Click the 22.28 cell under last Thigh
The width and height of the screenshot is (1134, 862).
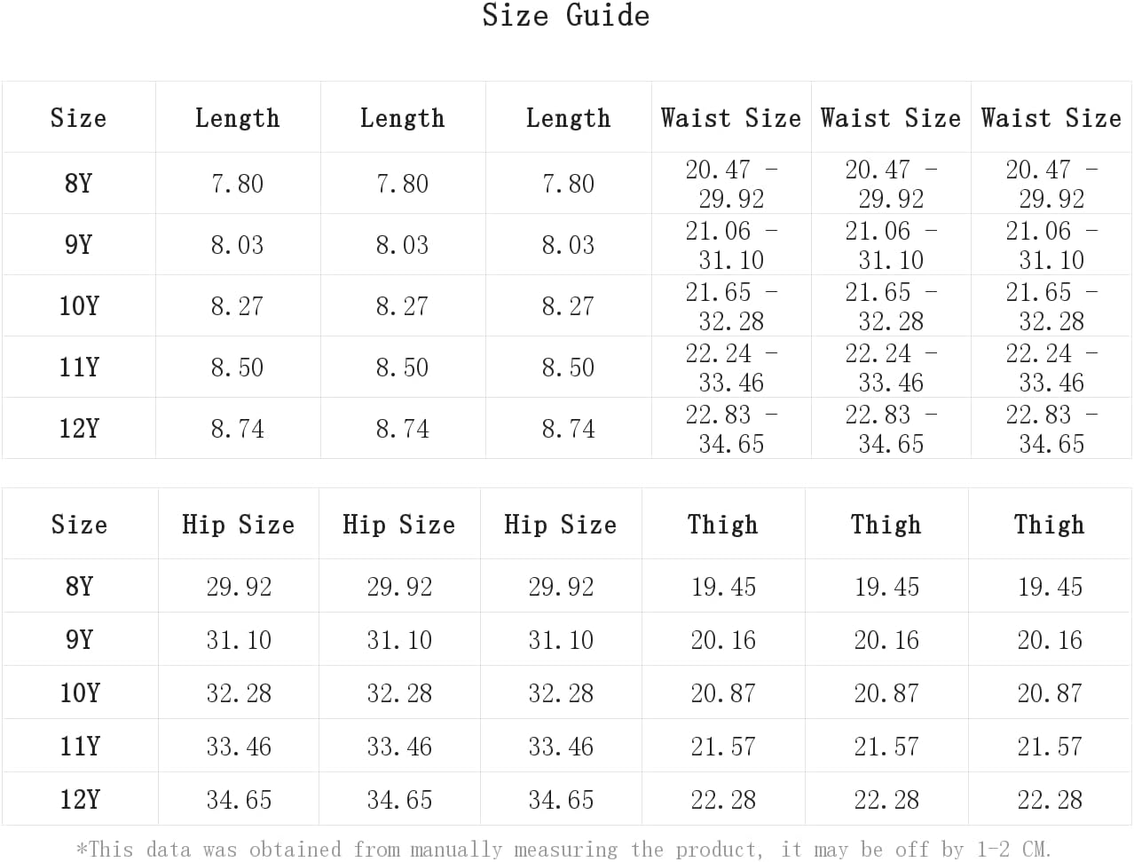point(1050,800)
